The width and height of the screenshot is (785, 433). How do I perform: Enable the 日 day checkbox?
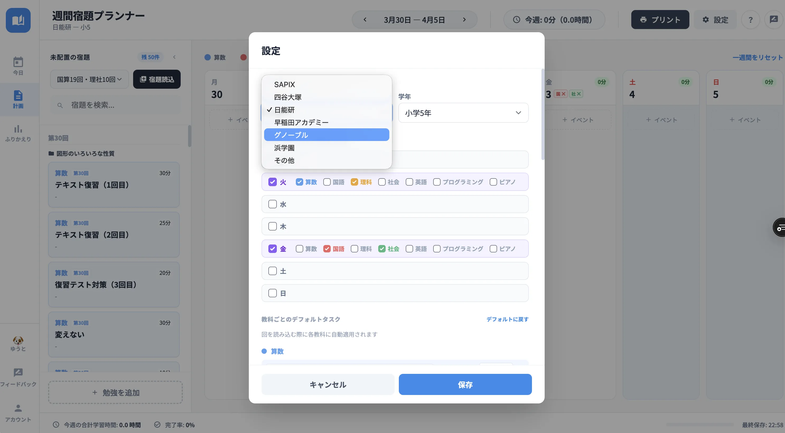click(x=272, y=293)
